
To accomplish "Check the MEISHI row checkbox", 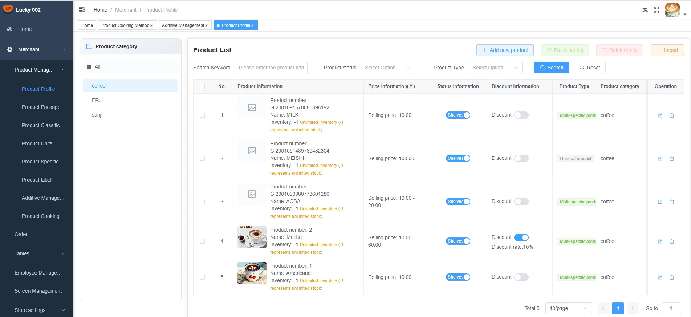I will [x=202, y=158].
